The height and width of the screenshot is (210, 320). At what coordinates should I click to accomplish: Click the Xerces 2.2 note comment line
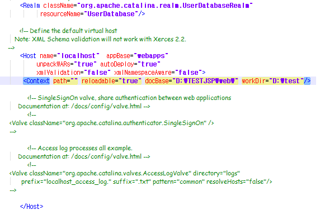(x=100, y=39)
